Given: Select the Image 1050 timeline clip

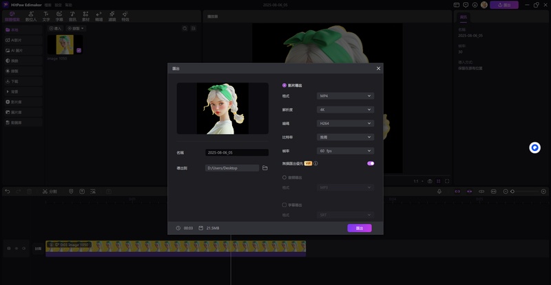Looking at the screenshot, I should [176, 249].
